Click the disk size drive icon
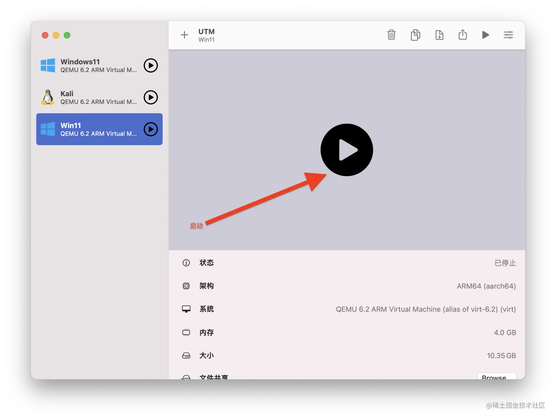 click(x=186, y=356)
